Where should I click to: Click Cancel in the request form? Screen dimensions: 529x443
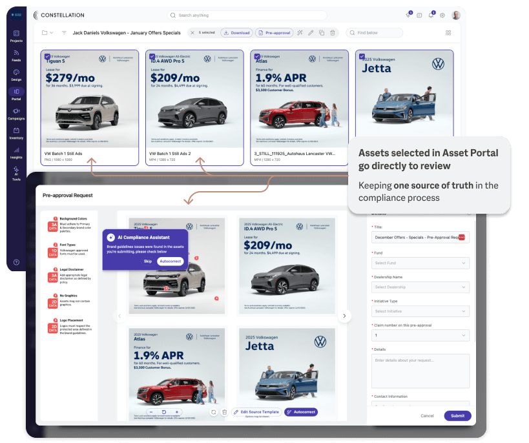427,416
